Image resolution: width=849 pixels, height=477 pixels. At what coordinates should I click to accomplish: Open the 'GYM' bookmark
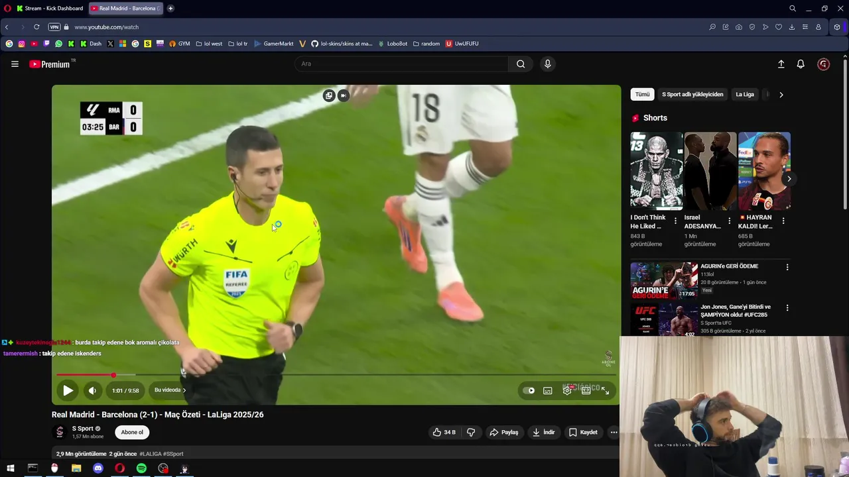(x=180, y=44)
